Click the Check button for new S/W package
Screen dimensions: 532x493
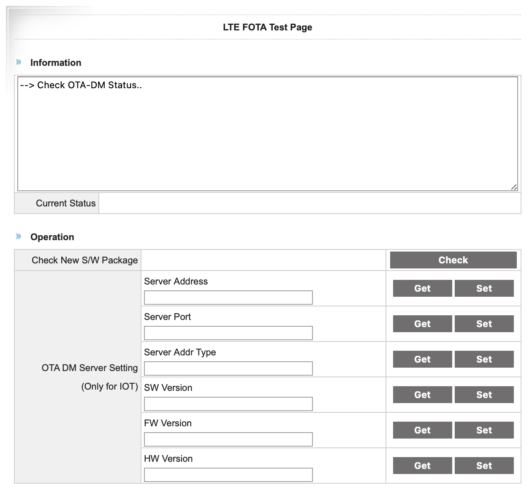(x=453, y=260)
